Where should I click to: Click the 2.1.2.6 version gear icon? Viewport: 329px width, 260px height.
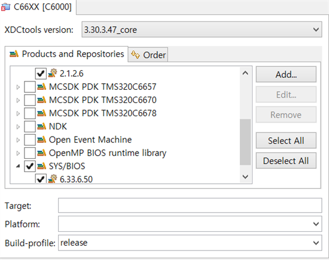click(x=53, y=73)
